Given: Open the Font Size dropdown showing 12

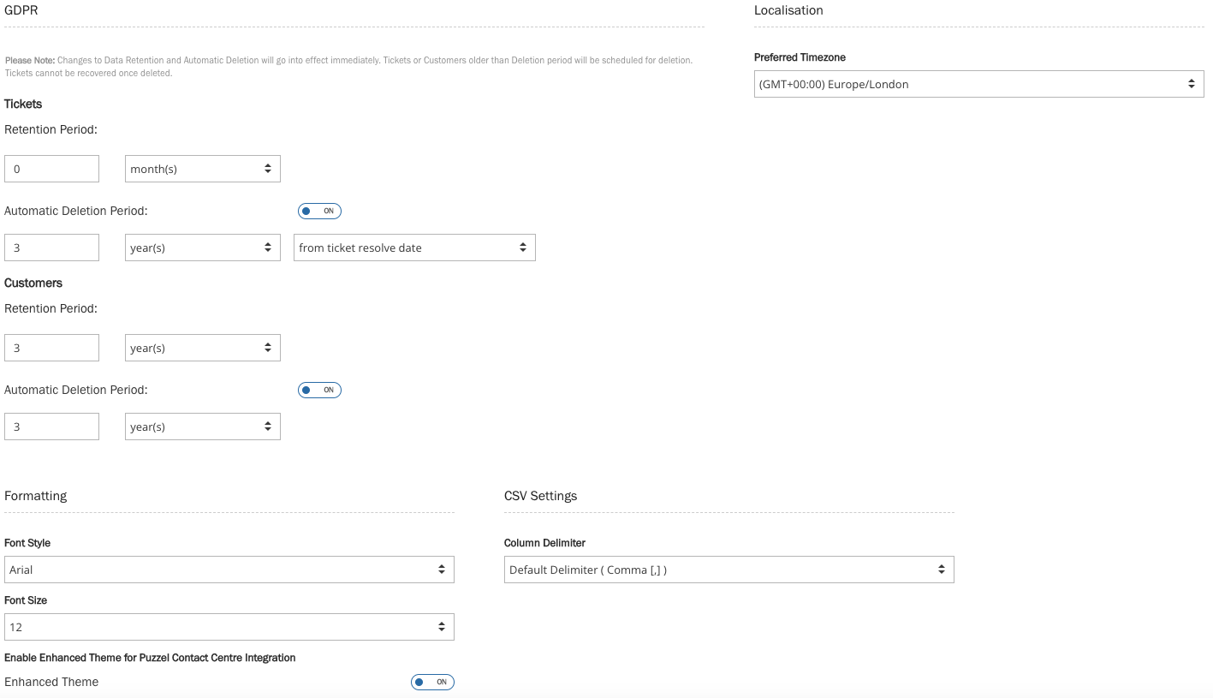Looking at the screenshot, I should click(229, 627).
